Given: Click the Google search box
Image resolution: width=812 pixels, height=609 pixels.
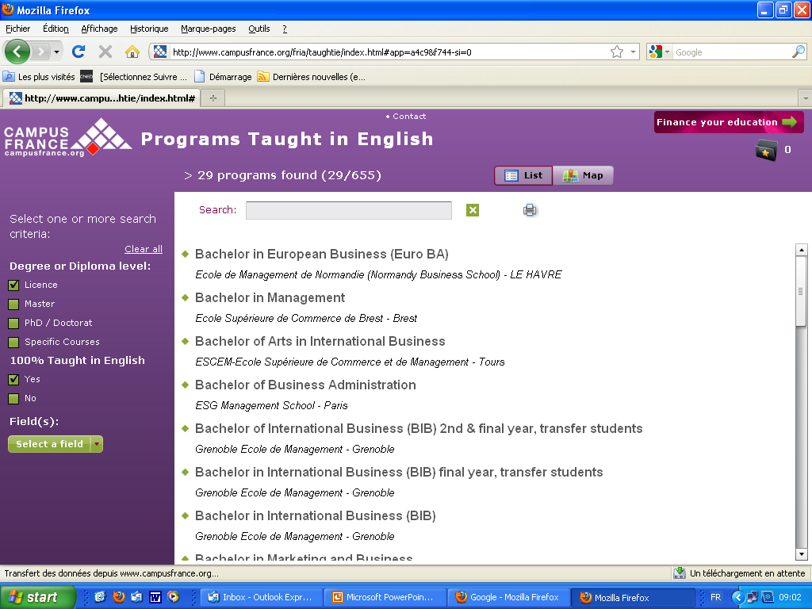Looking at the screenshot, I should pos(731,52).
